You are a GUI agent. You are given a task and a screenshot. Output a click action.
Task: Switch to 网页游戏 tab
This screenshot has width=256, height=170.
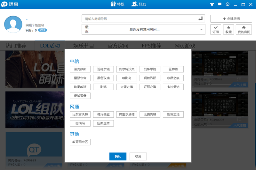tap(185, 46)
